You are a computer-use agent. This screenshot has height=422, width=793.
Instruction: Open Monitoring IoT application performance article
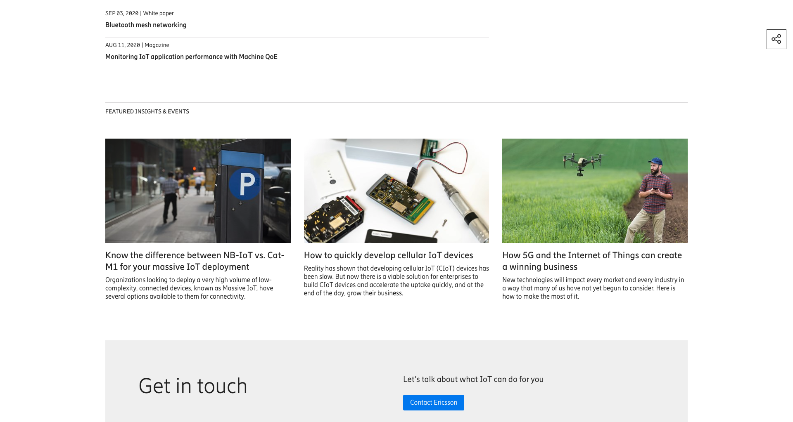(x=191, y=57)
